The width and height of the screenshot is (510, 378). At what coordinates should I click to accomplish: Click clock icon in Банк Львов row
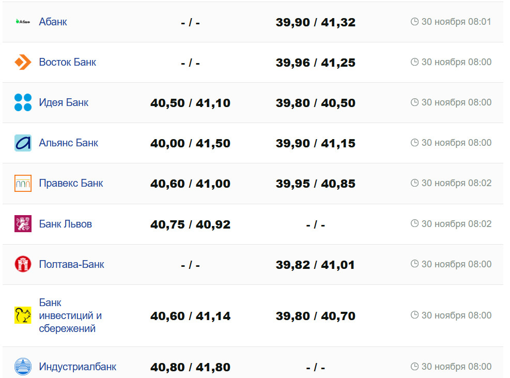414,224
